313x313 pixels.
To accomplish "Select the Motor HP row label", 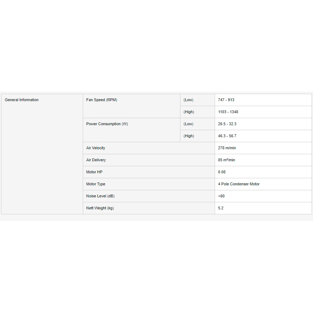I will pyautogui.click(x=94, y=172).
